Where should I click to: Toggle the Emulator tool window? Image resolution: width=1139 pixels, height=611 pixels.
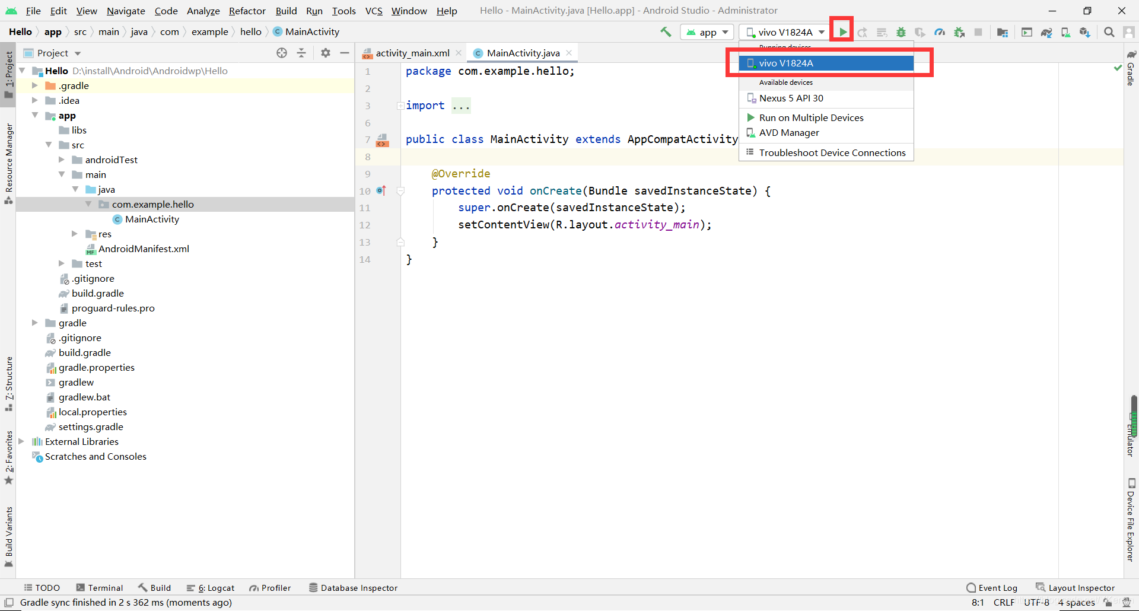[1131, 436]
